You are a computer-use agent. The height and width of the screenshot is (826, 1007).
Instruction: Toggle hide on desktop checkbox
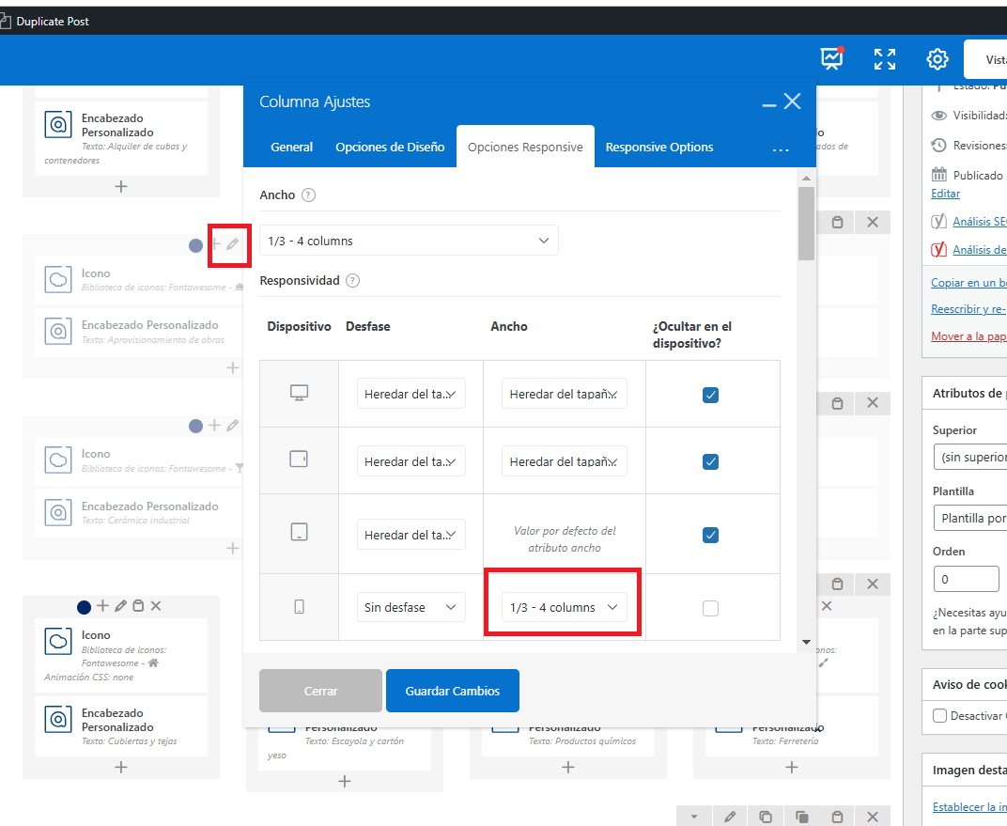coord(710,395)
